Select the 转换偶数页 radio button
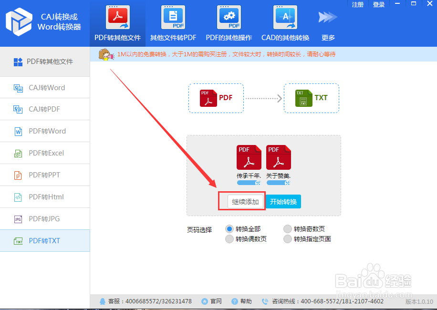This screenshot has width=437, height=310. click(x=229, y=239)
